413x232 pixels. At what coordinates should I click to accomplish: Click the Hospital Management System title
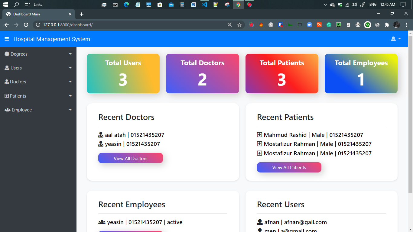[52, 39]
